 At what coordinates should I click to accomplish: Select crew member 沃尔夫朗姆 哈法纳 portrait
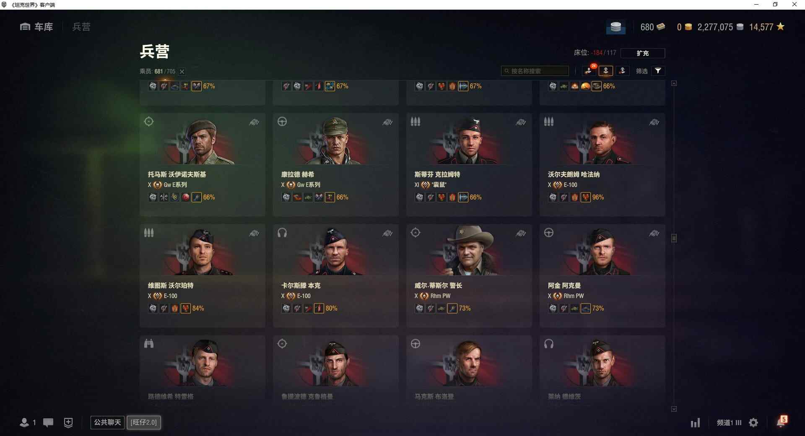(x=602, y=142)
